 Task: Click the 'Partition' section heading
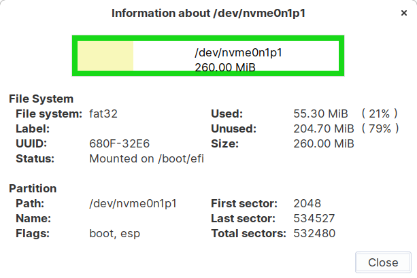point(33,188)
